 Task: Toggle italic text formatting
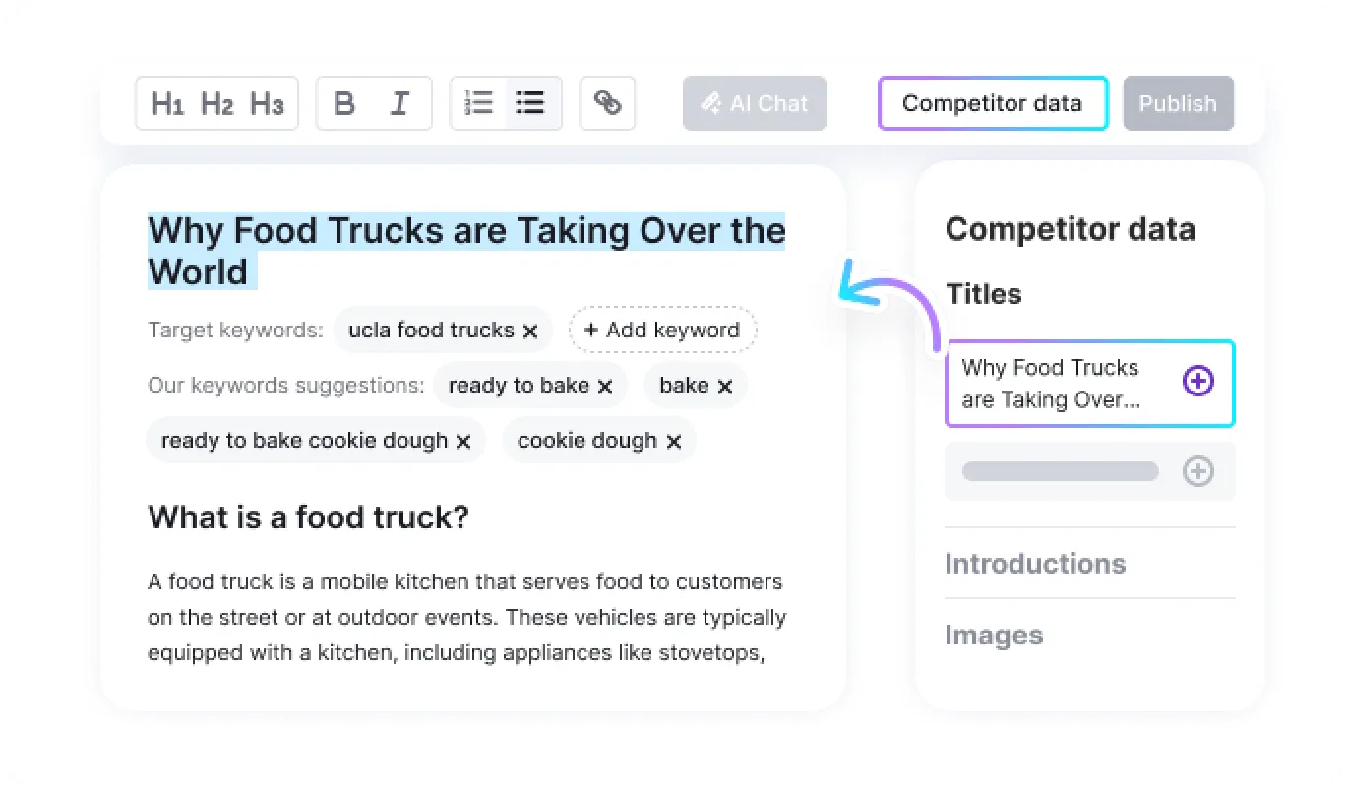click(x=399, y=103)
